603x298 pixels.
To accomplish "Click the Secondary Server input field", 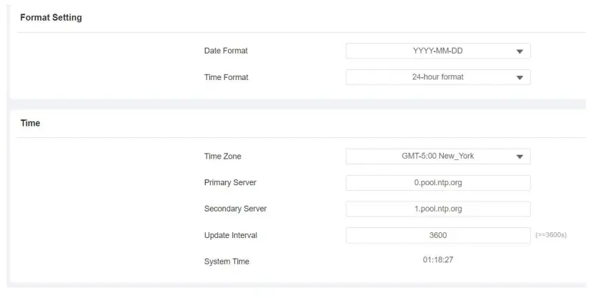I will (x=438, y=209).
